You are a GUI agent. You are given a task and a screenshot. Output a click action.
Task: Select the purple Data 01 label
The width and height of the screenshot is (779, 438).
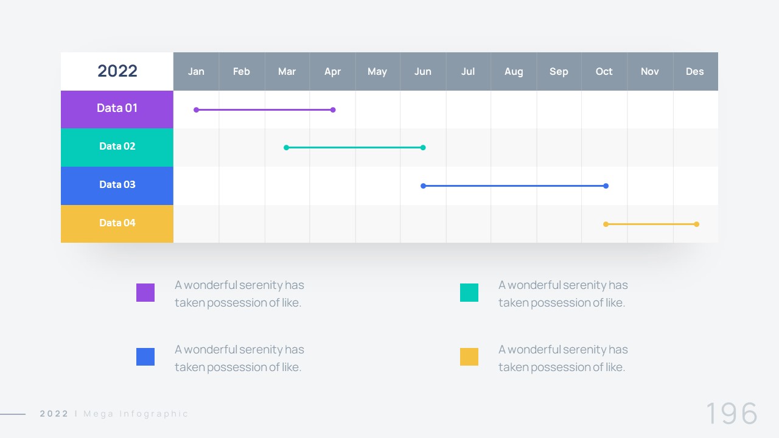(x=117, y=109)
